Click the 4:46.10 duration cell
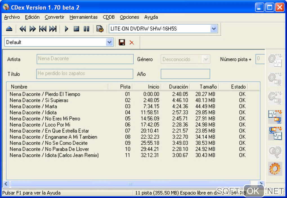 [x=180, y=100]
